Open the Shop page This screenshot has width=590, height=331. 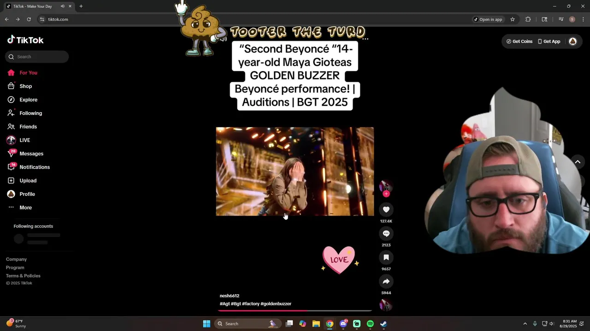tap(25, 86)
